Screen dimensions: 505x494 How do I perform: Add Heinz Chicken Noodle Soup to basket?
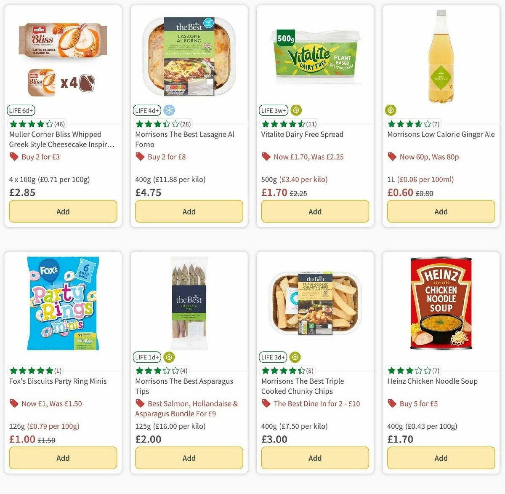[440, 458]
